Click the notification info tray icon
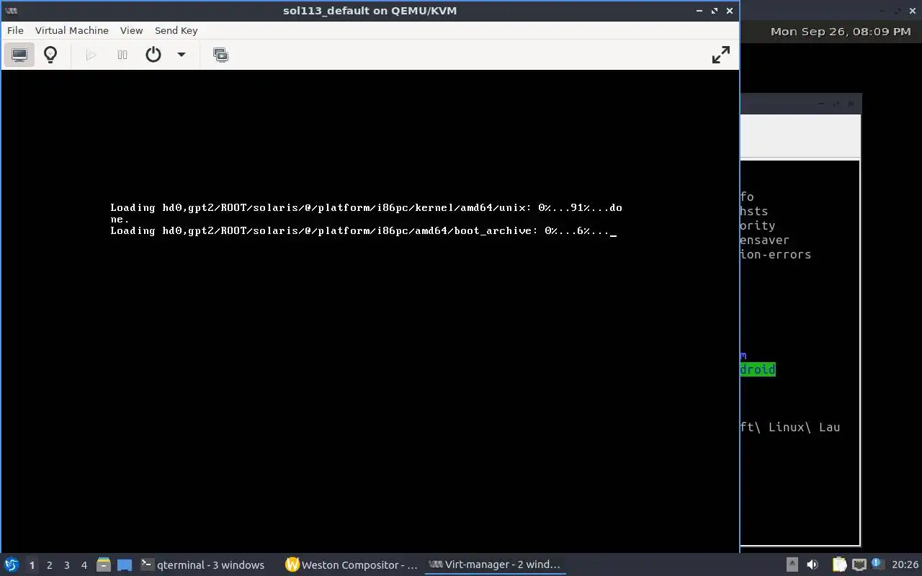922x576 pixels. point(877,564)
